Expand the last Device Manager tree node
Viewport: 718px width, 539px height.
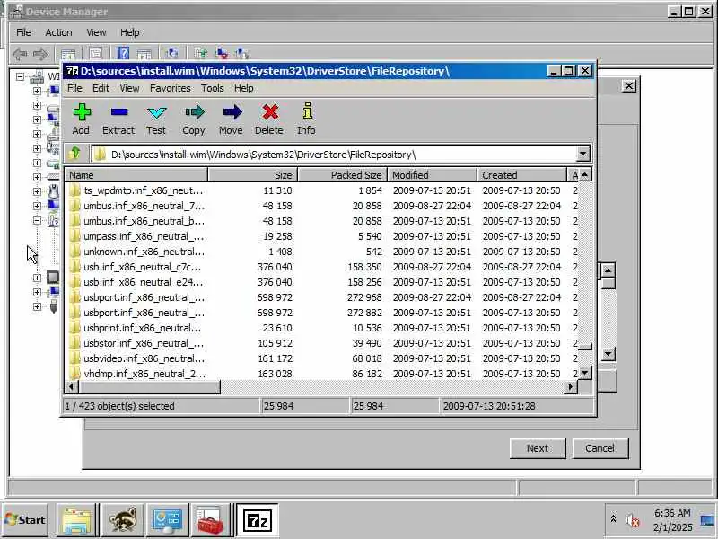(37, 306)
